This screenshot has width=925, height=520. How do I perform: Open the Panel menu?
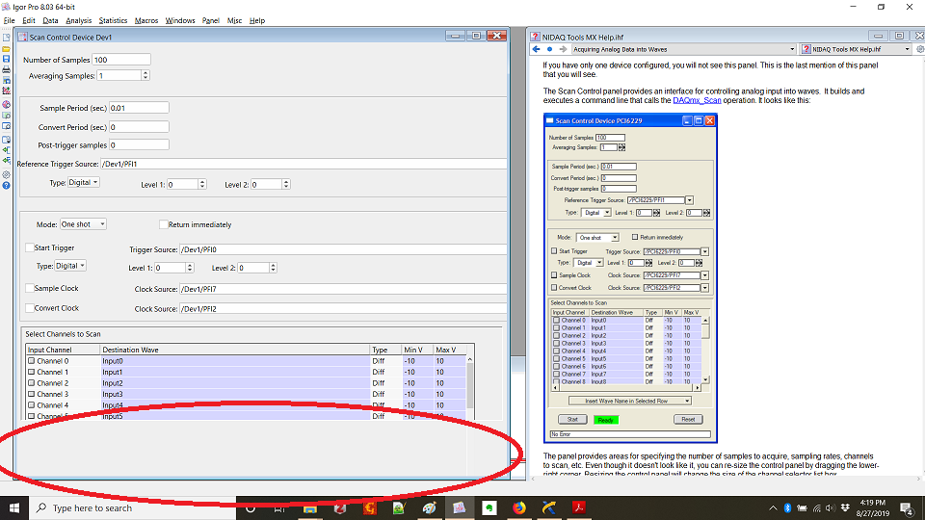click(x=211, y=20)
